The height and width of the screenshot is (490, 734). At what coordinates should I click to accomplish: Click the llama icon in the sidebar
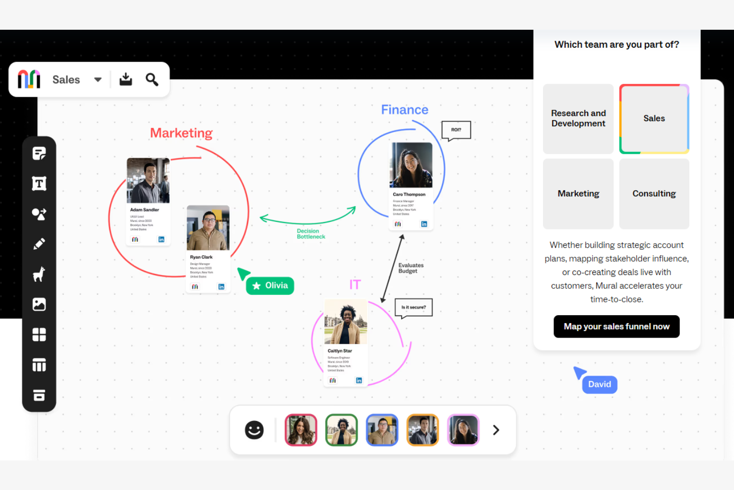click(39, 274)
